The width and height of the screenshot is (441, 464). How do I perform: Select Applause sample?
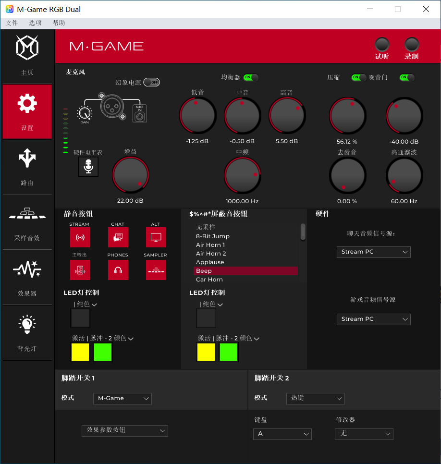click(x=245, y=262)
